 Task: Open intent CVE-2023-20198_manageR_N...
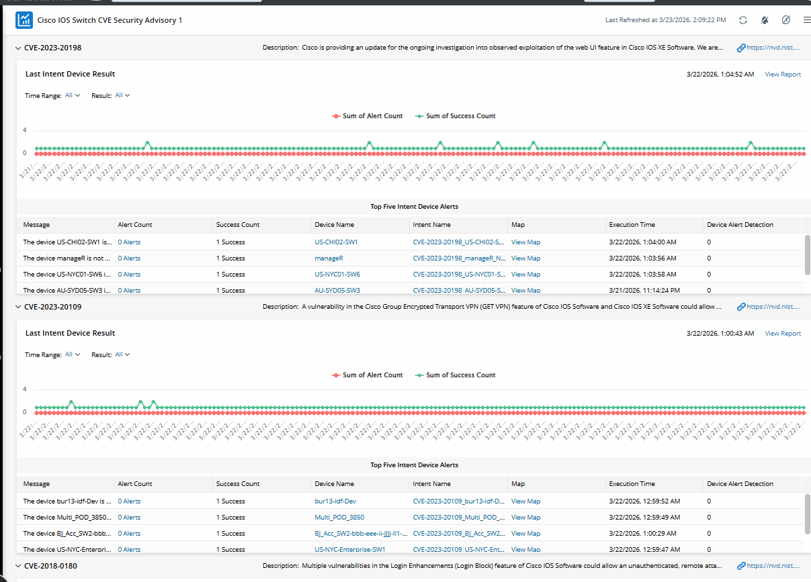pos(459,258)
